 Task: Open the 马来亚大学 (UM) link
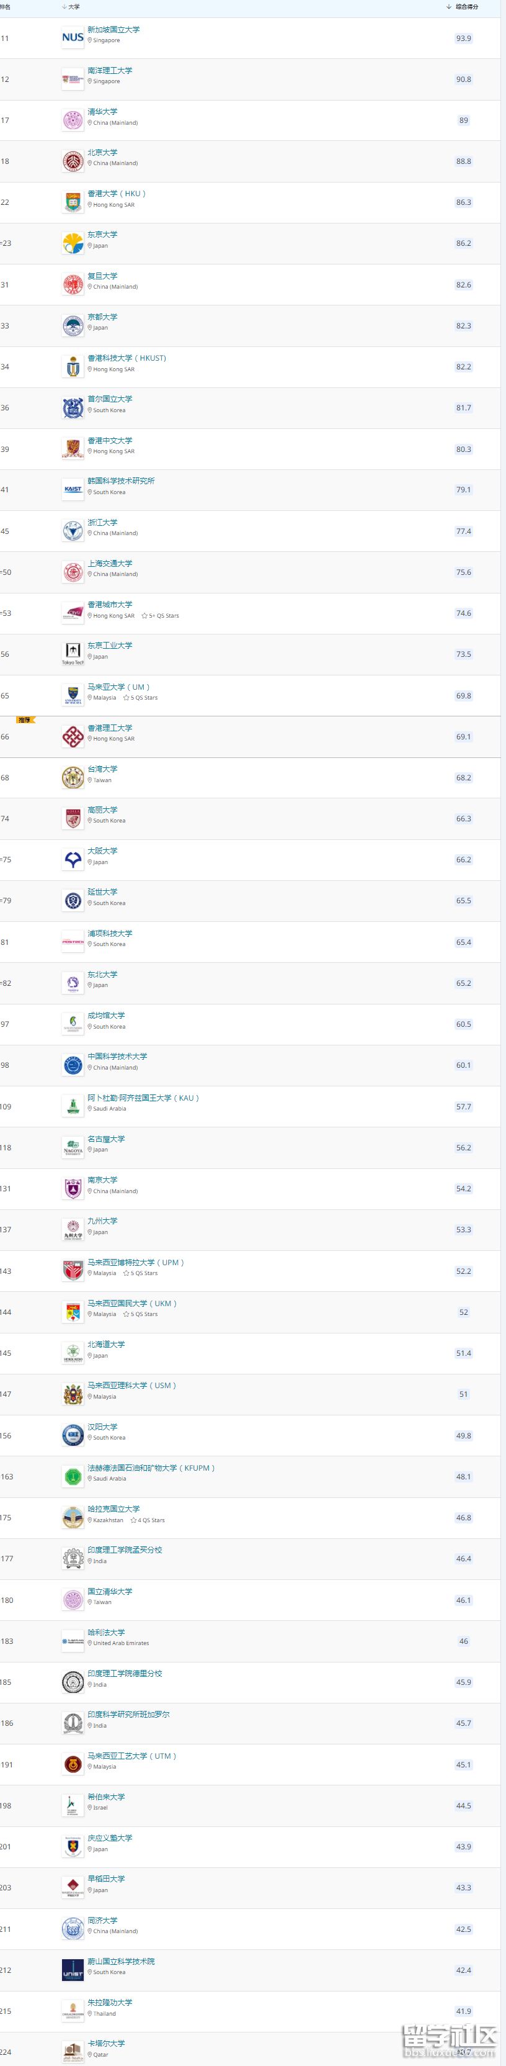point(118,687)
